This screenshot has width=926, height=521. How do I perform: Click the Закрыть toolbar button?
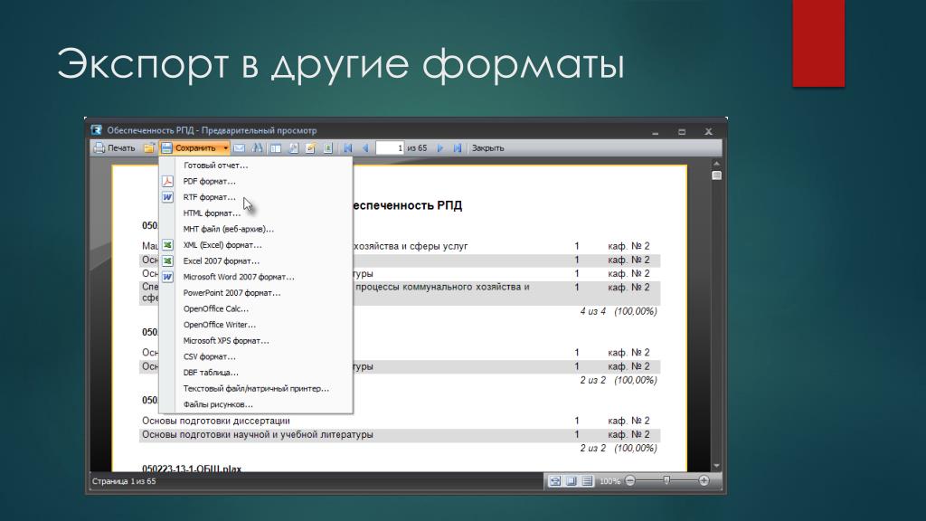coord(487,148)
